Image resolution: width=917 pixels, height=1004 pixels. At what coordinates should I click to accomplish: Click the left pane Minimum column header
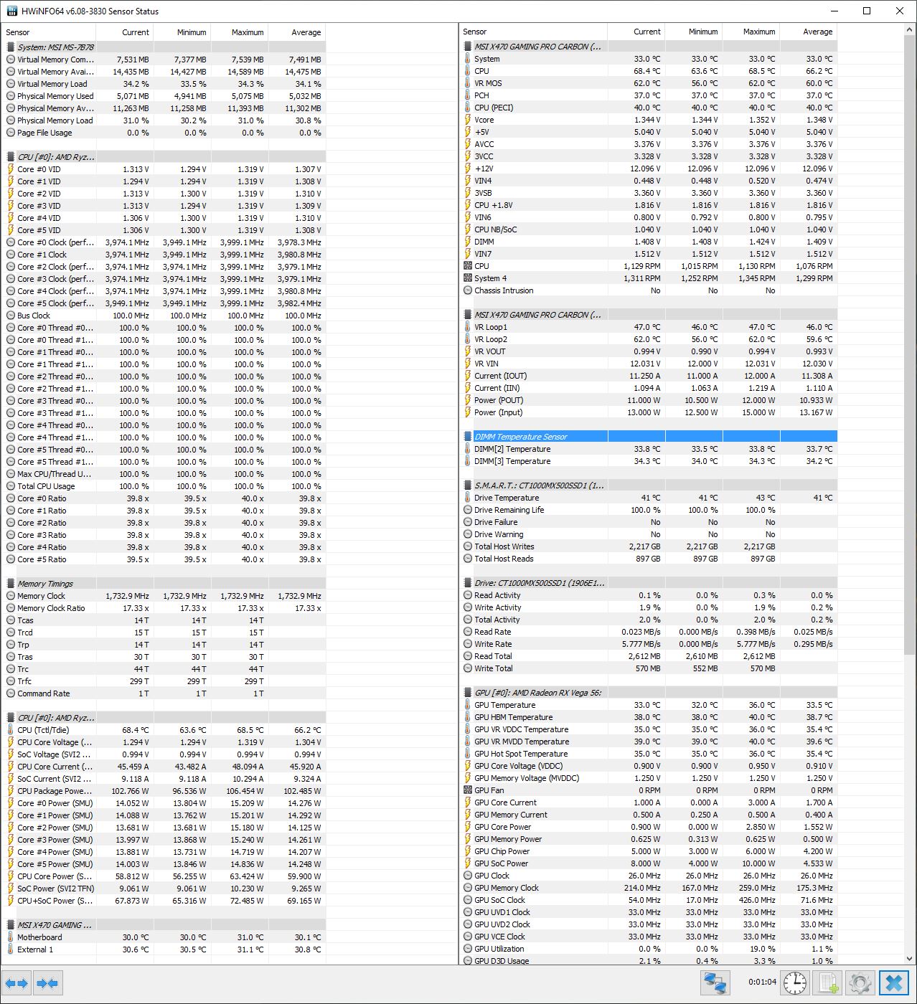point(182,32)
